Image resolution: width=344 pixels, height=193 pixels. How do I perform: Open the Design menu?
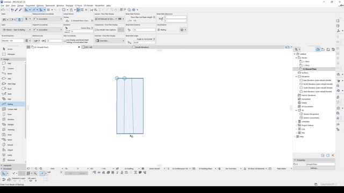tap(20, 5)
